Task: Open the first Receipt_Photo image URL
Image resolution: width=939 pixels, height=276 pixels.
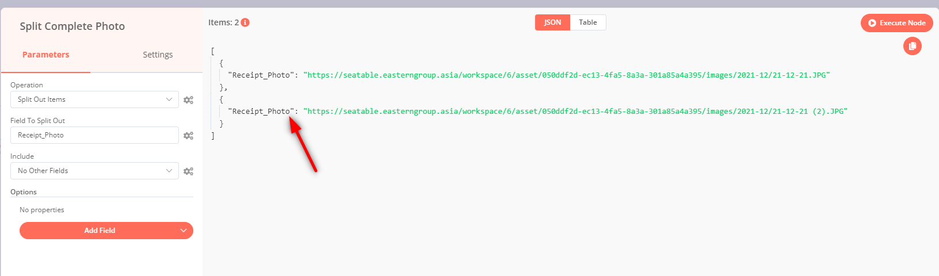Action: [x=567, y=75]
